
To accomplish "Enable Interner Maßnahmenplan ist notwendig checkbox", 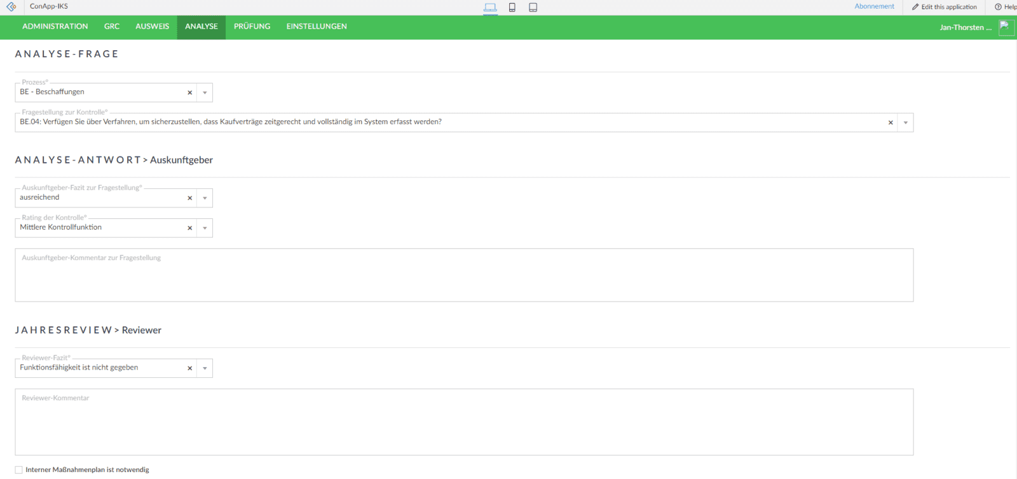I will point(19,470).
